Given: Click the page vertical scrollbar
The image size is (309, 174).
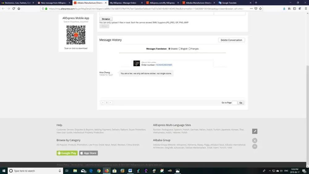Looking at the screenshot, I should click(x=307, y=114).
